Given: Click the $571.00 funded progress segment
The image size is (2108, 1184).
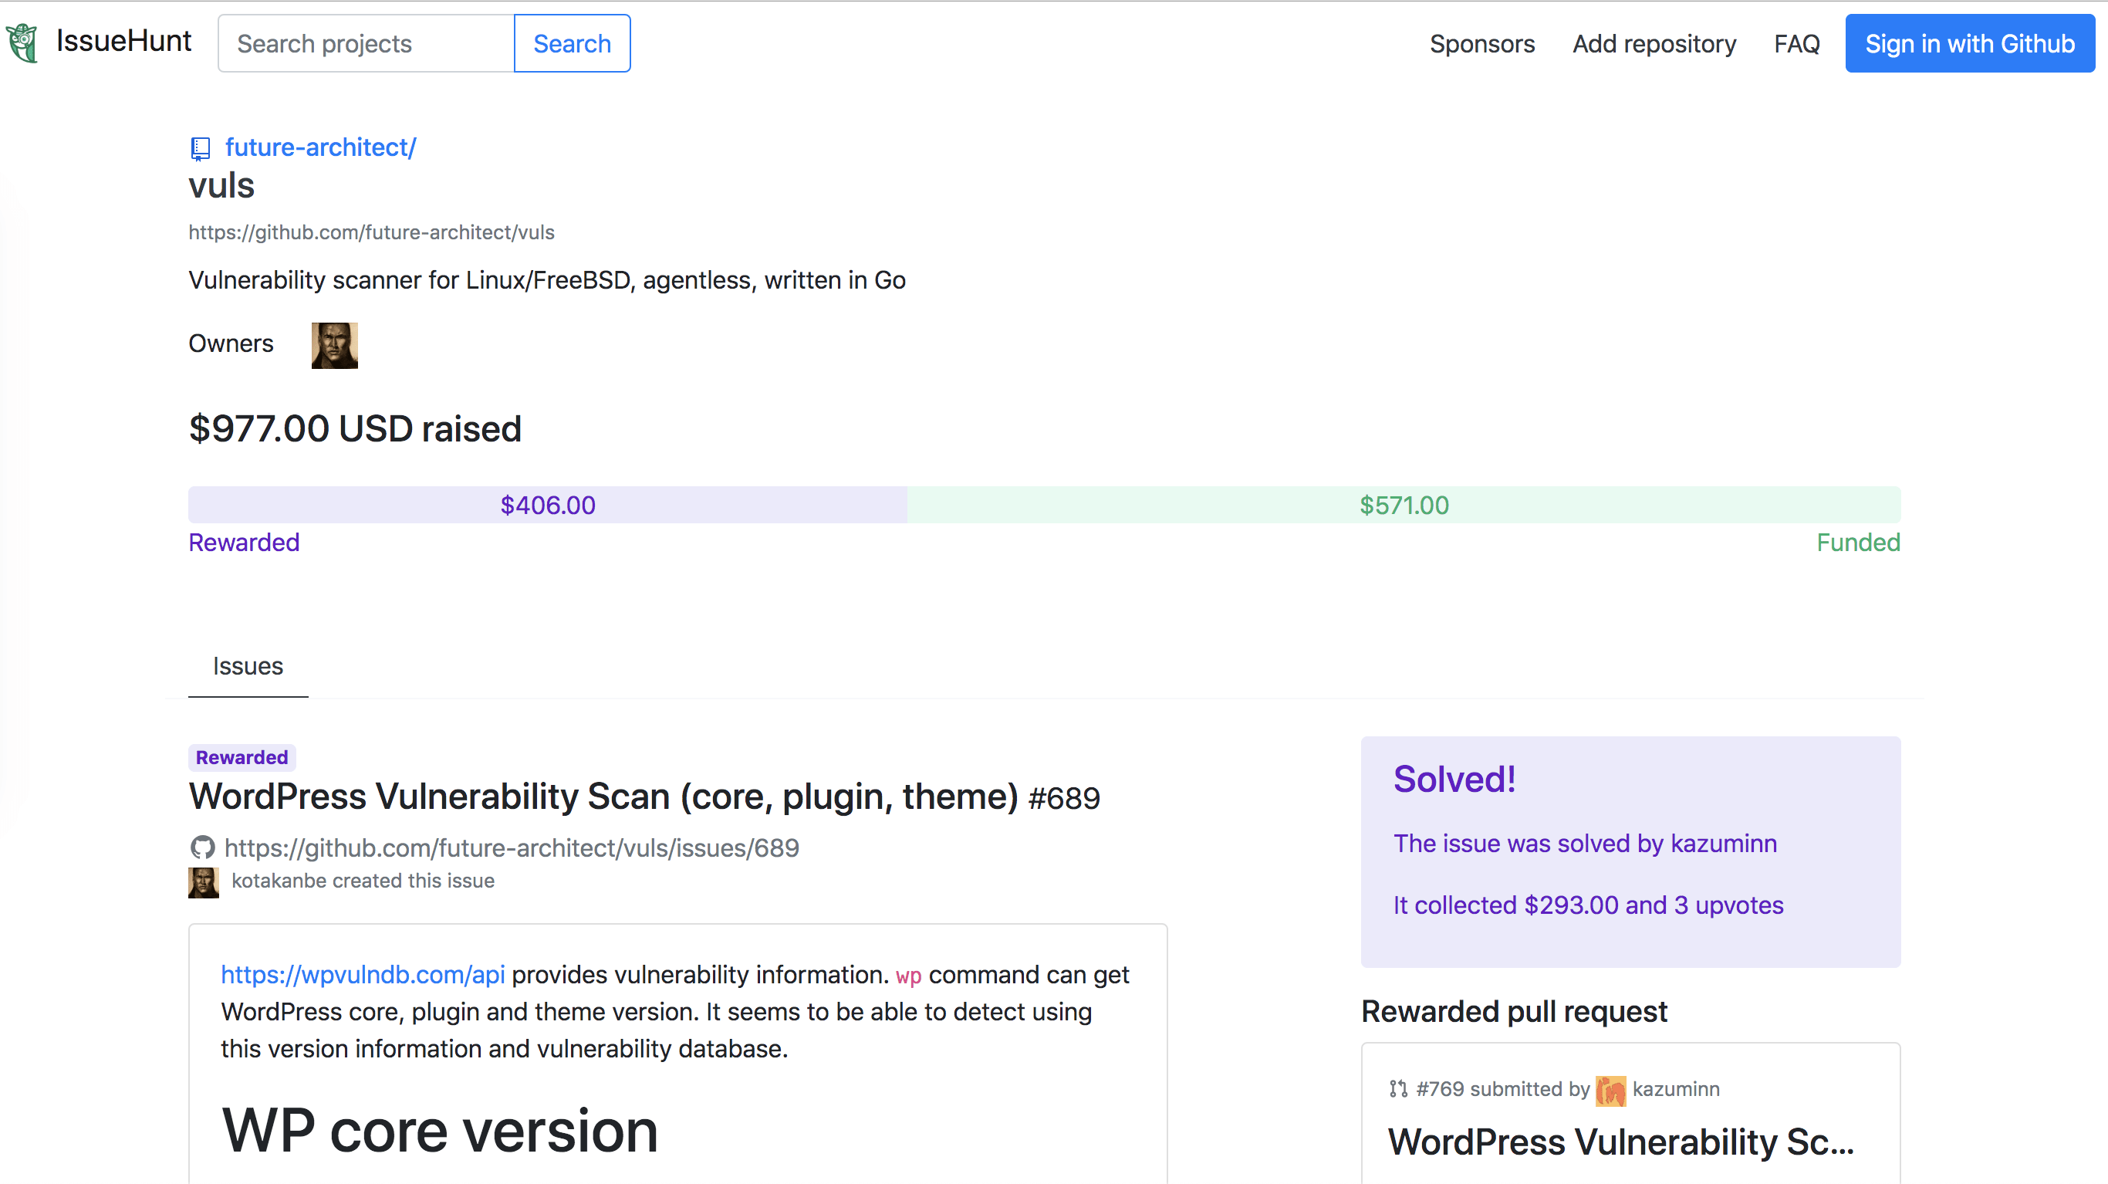Looking at the screenshot, I should point(1404,506).
